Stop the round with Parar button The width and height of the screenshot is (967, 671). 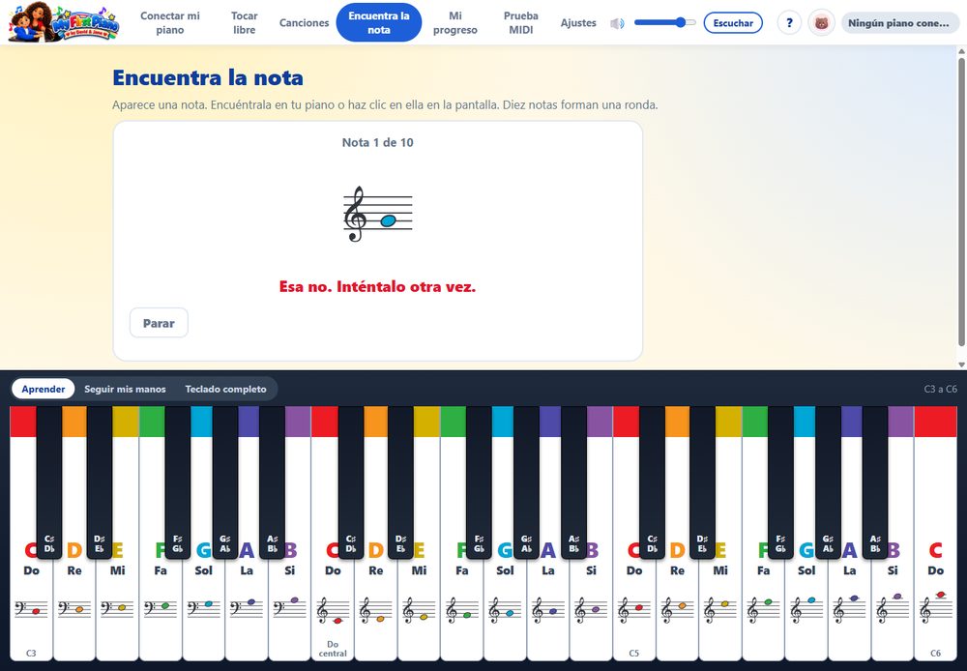pyautogui.click(x=159, y=323)
